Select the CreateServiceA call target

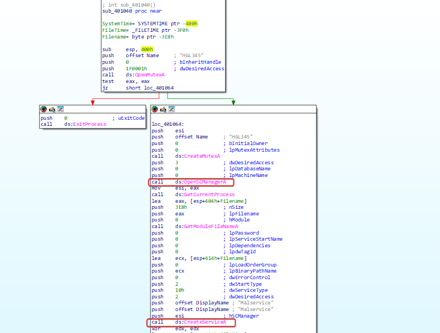pos(205,322)
